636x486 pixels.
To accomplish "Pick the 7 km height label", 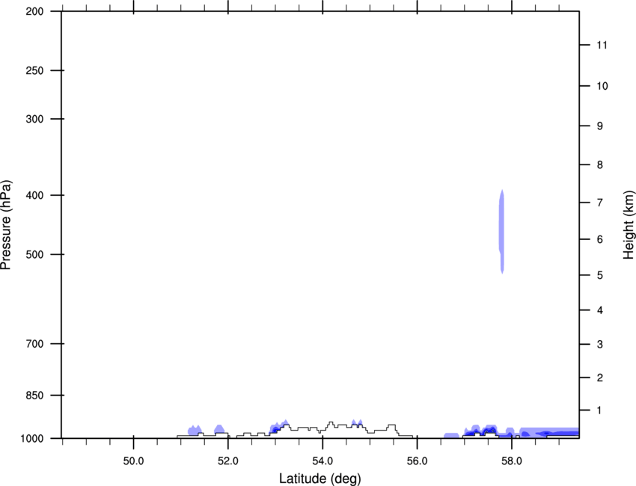I will pyautogui.click(x=600, y=203).
